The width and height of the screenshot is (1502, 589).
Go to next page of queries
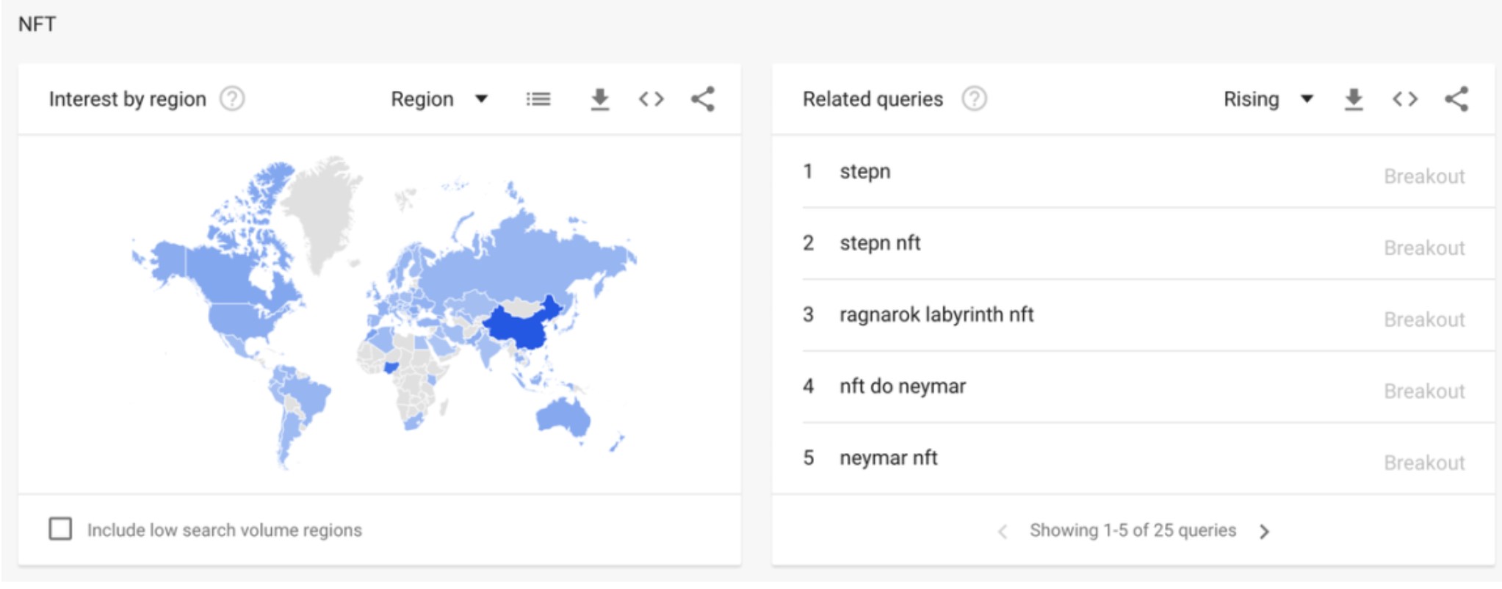pyautogui.click(x=1264, y=531)
